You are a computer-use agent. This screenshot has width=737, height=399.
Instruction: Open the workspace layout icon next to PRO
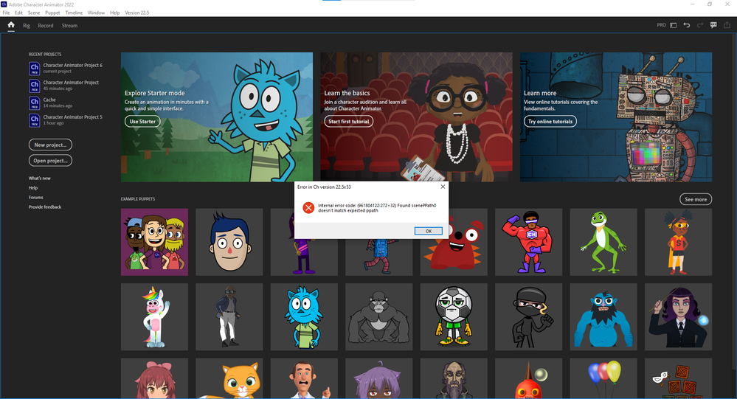pyautogui.click(x=673, y=25)
